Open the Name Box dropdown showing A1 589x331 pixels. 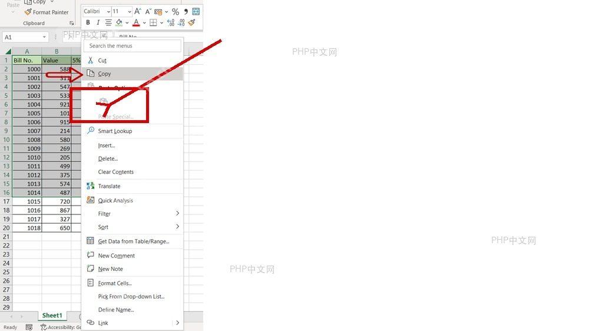[44, 37]
